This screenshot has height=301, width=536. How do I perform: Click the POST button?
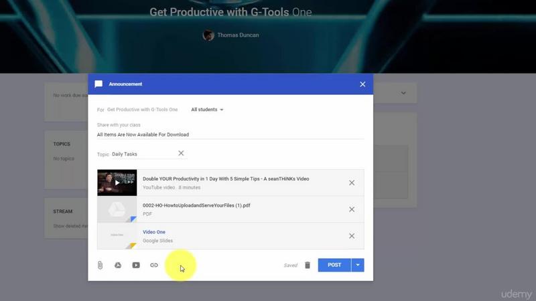coord(334,265)
